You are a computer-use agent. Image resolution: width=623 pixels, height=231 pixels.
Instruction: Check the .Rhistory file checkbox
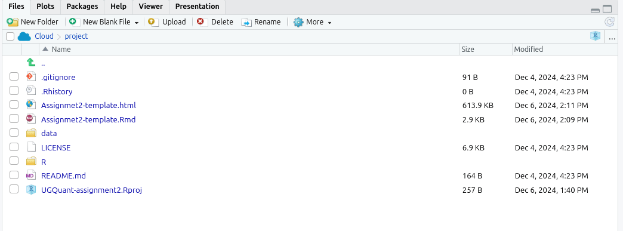(x=14, y=90)
